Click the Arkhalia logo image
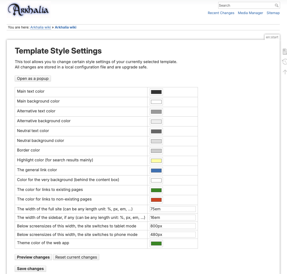This screenshot has width=287, height=274. pyautogui.click(x=28, y=10)
